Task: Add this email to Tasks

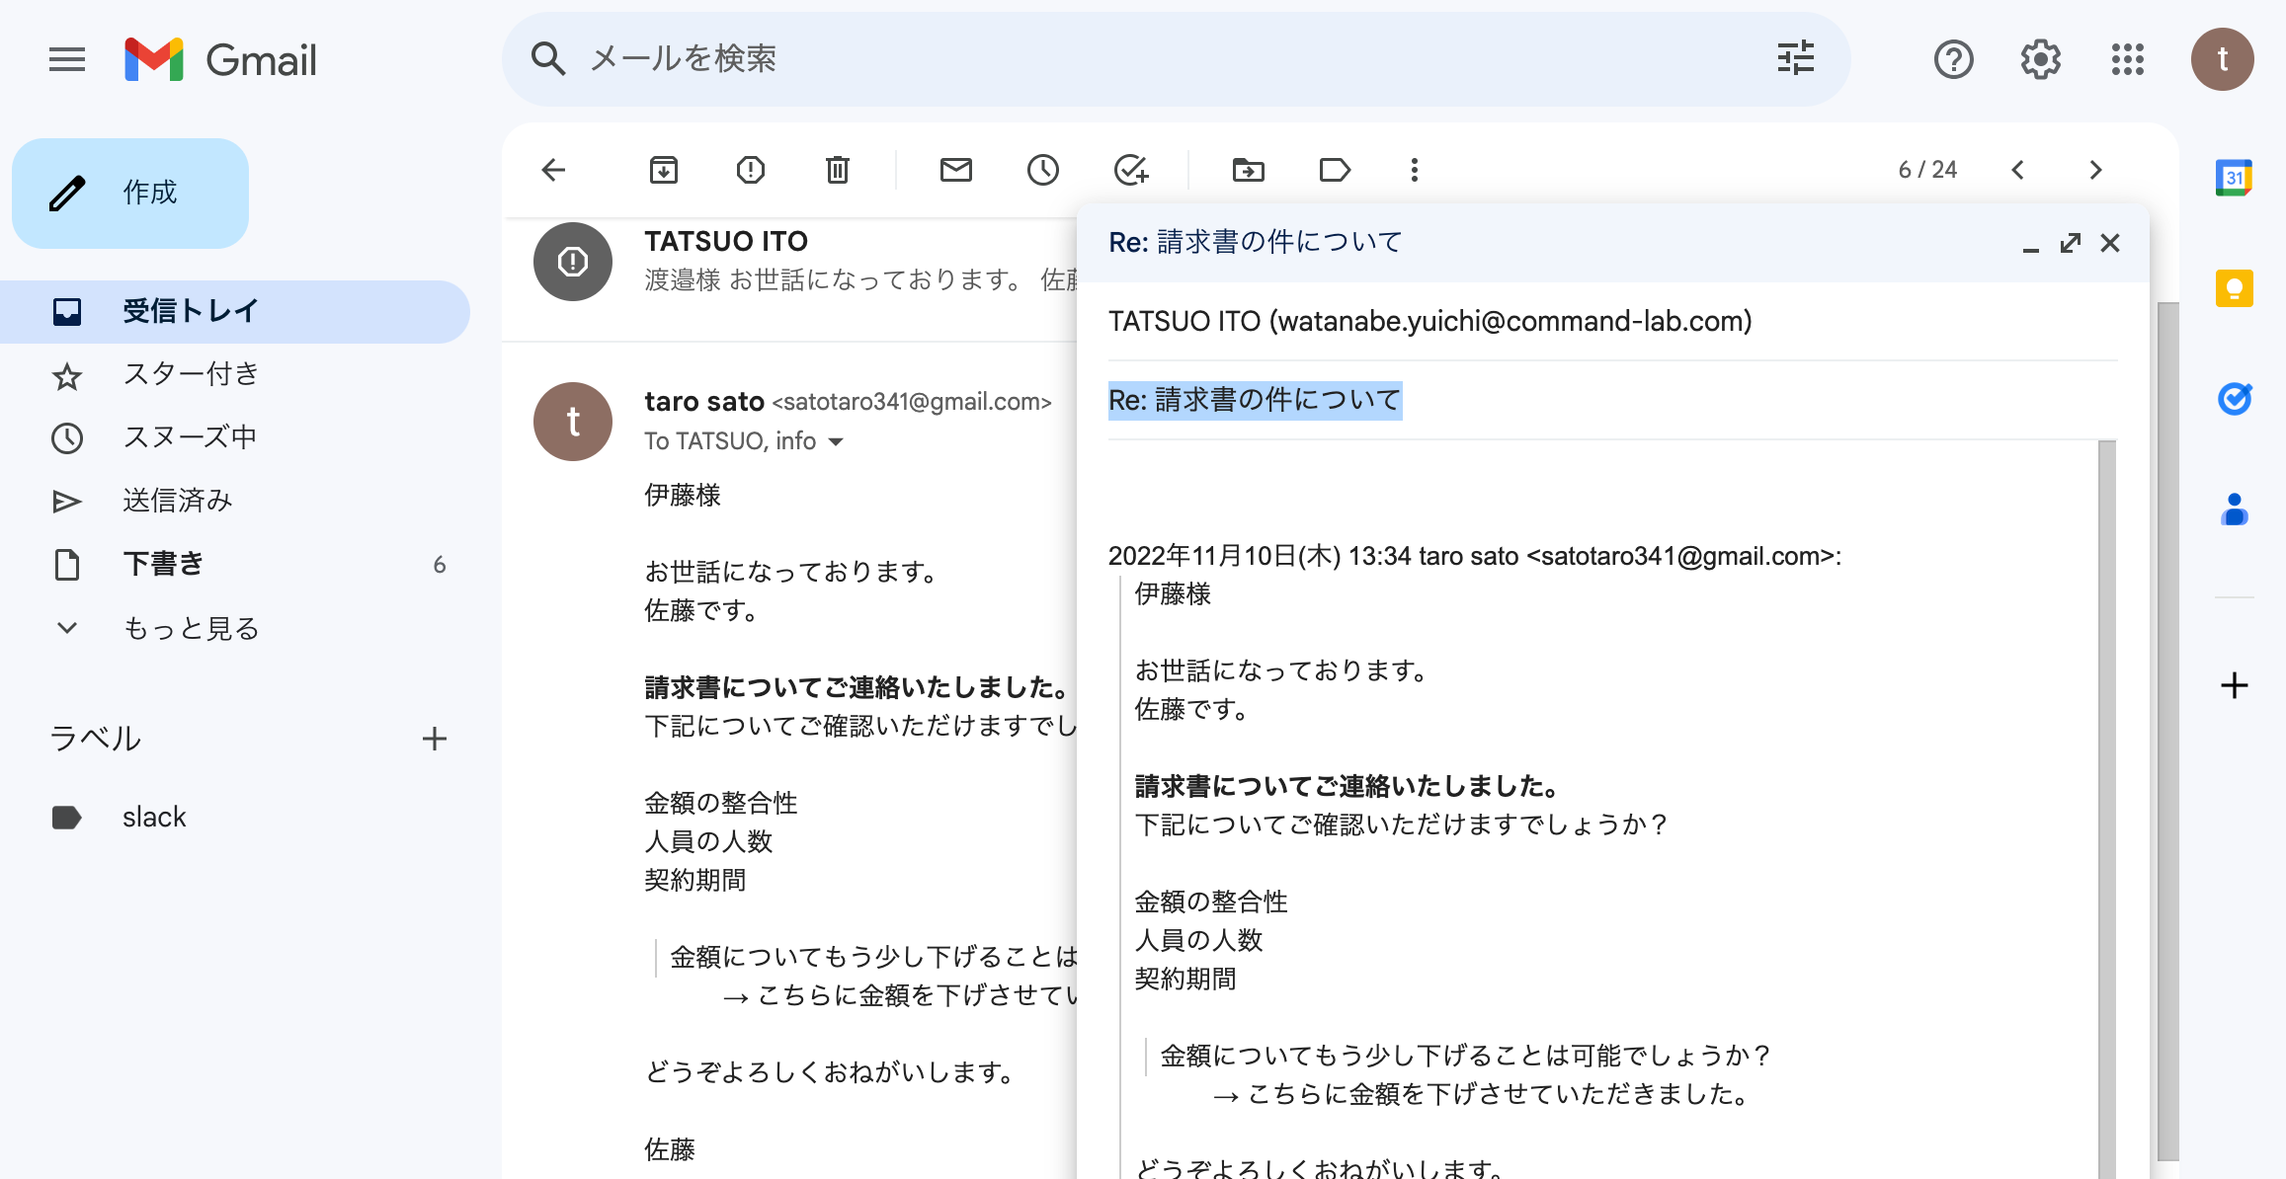Action: coord(1130,170)
